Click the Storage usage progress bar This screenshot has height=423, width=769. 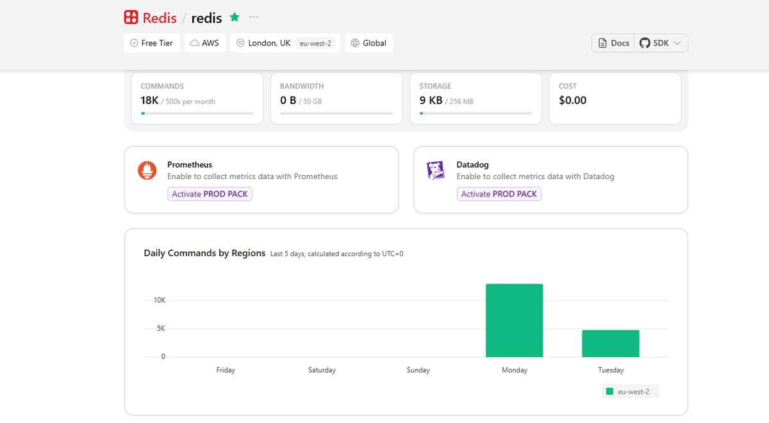[x=475, y=113]
